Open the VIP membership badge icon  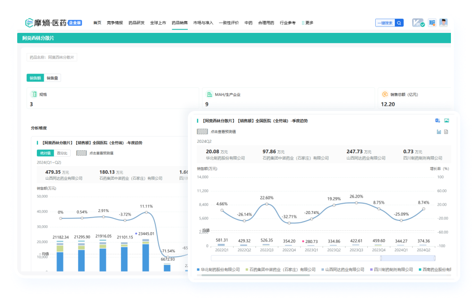click(x=418, y=23)
